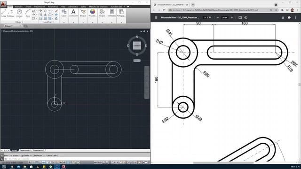Click the Move tool in Modificar panel
301x169 pixels.
[41, 11]
